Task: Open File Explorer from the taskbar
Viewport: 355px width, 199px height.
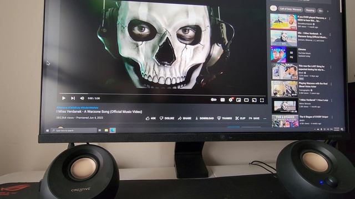Action: 106,130
